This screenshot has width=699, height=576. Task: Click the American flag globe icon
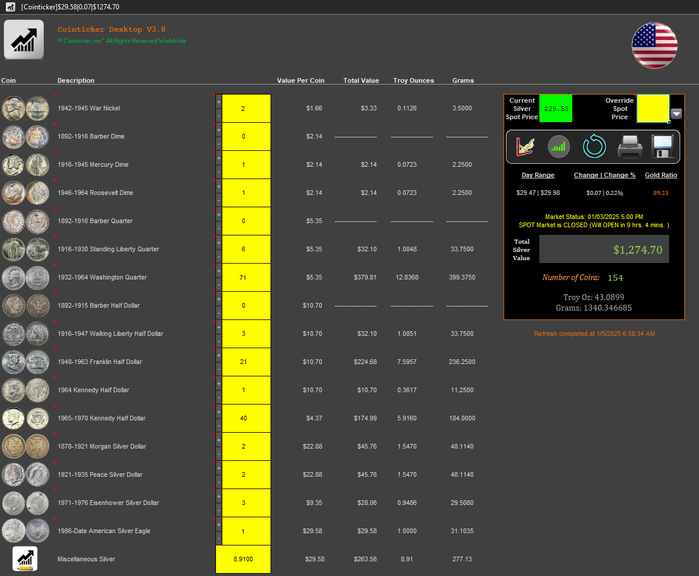pos(654,45)
